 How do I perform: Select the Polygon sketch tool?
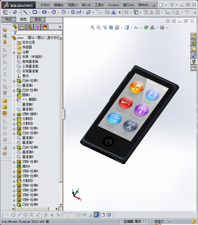point(73,12)
